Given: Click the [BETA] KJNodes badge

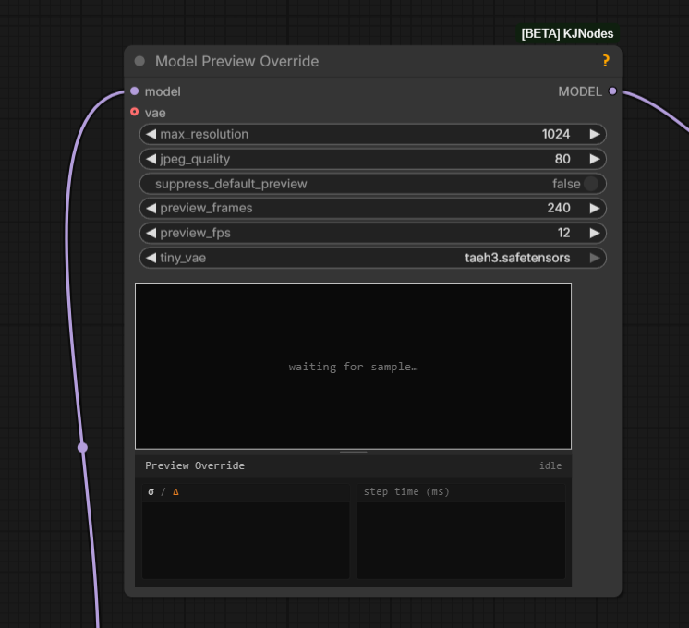Looking at the screenshot, I should [x=567, y=33].
